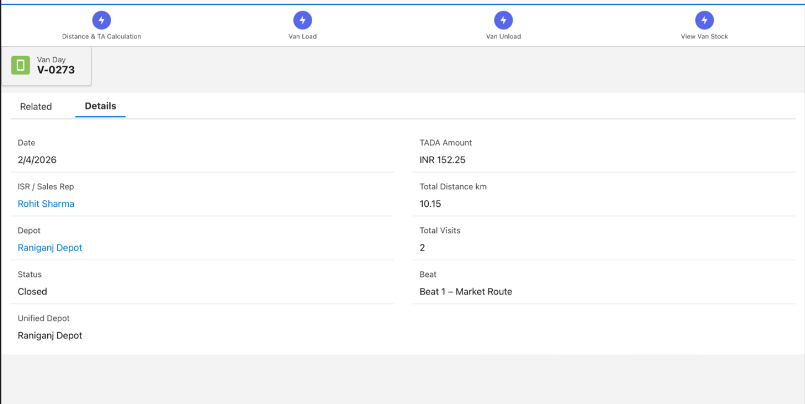
Task: Click the Total Distance km value 10.15
Action: pyautogui.click(x=430, y=204)
